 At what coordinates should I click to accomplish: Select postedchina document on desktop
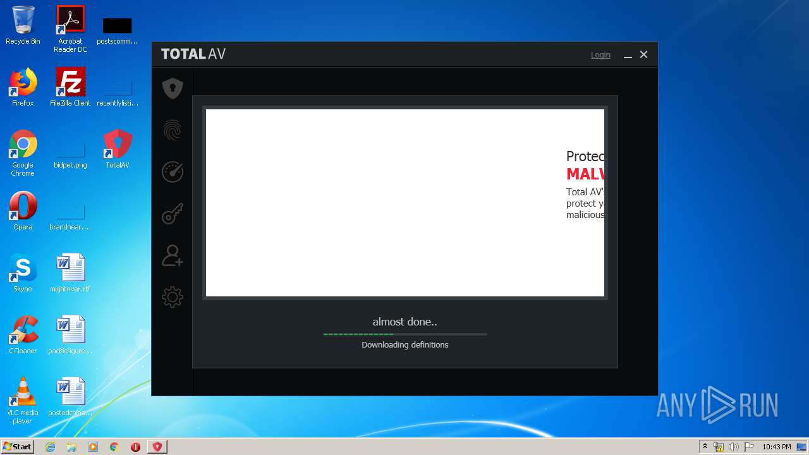(70, 397)
